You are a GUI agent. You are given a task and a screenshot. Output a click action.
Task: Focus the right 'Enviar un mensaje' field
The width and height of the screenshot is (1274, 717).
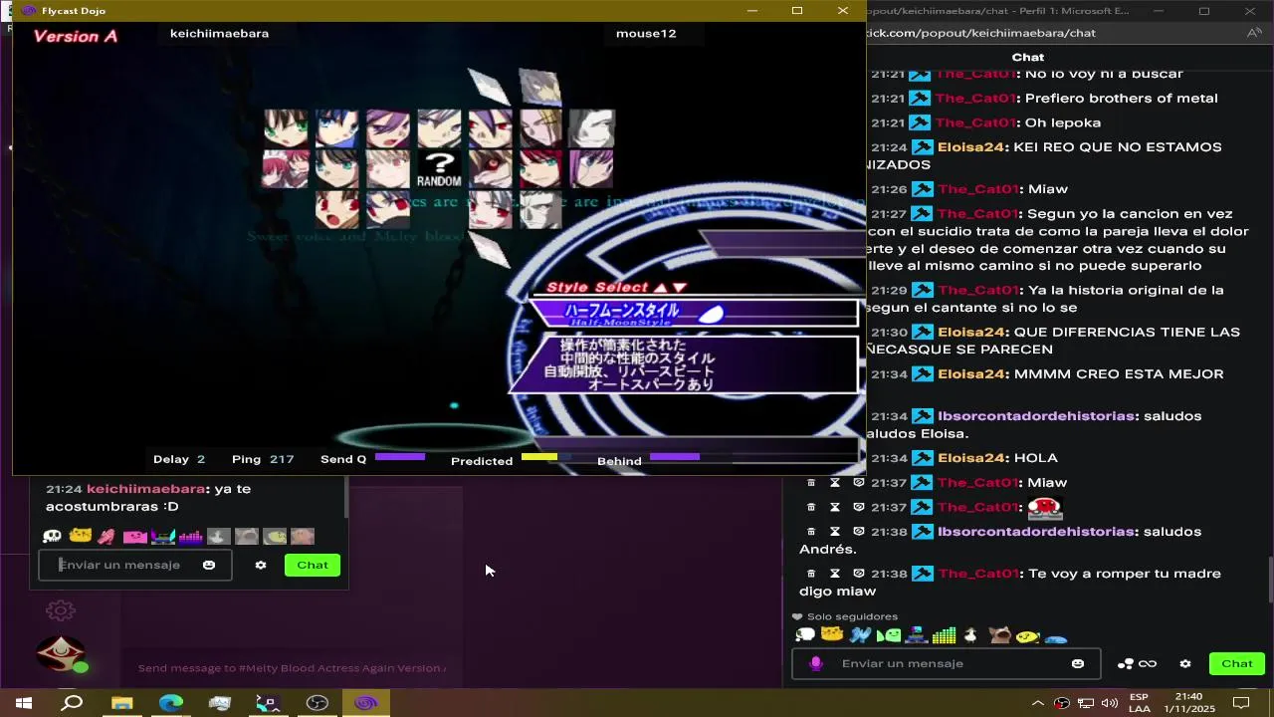[947, 663]
